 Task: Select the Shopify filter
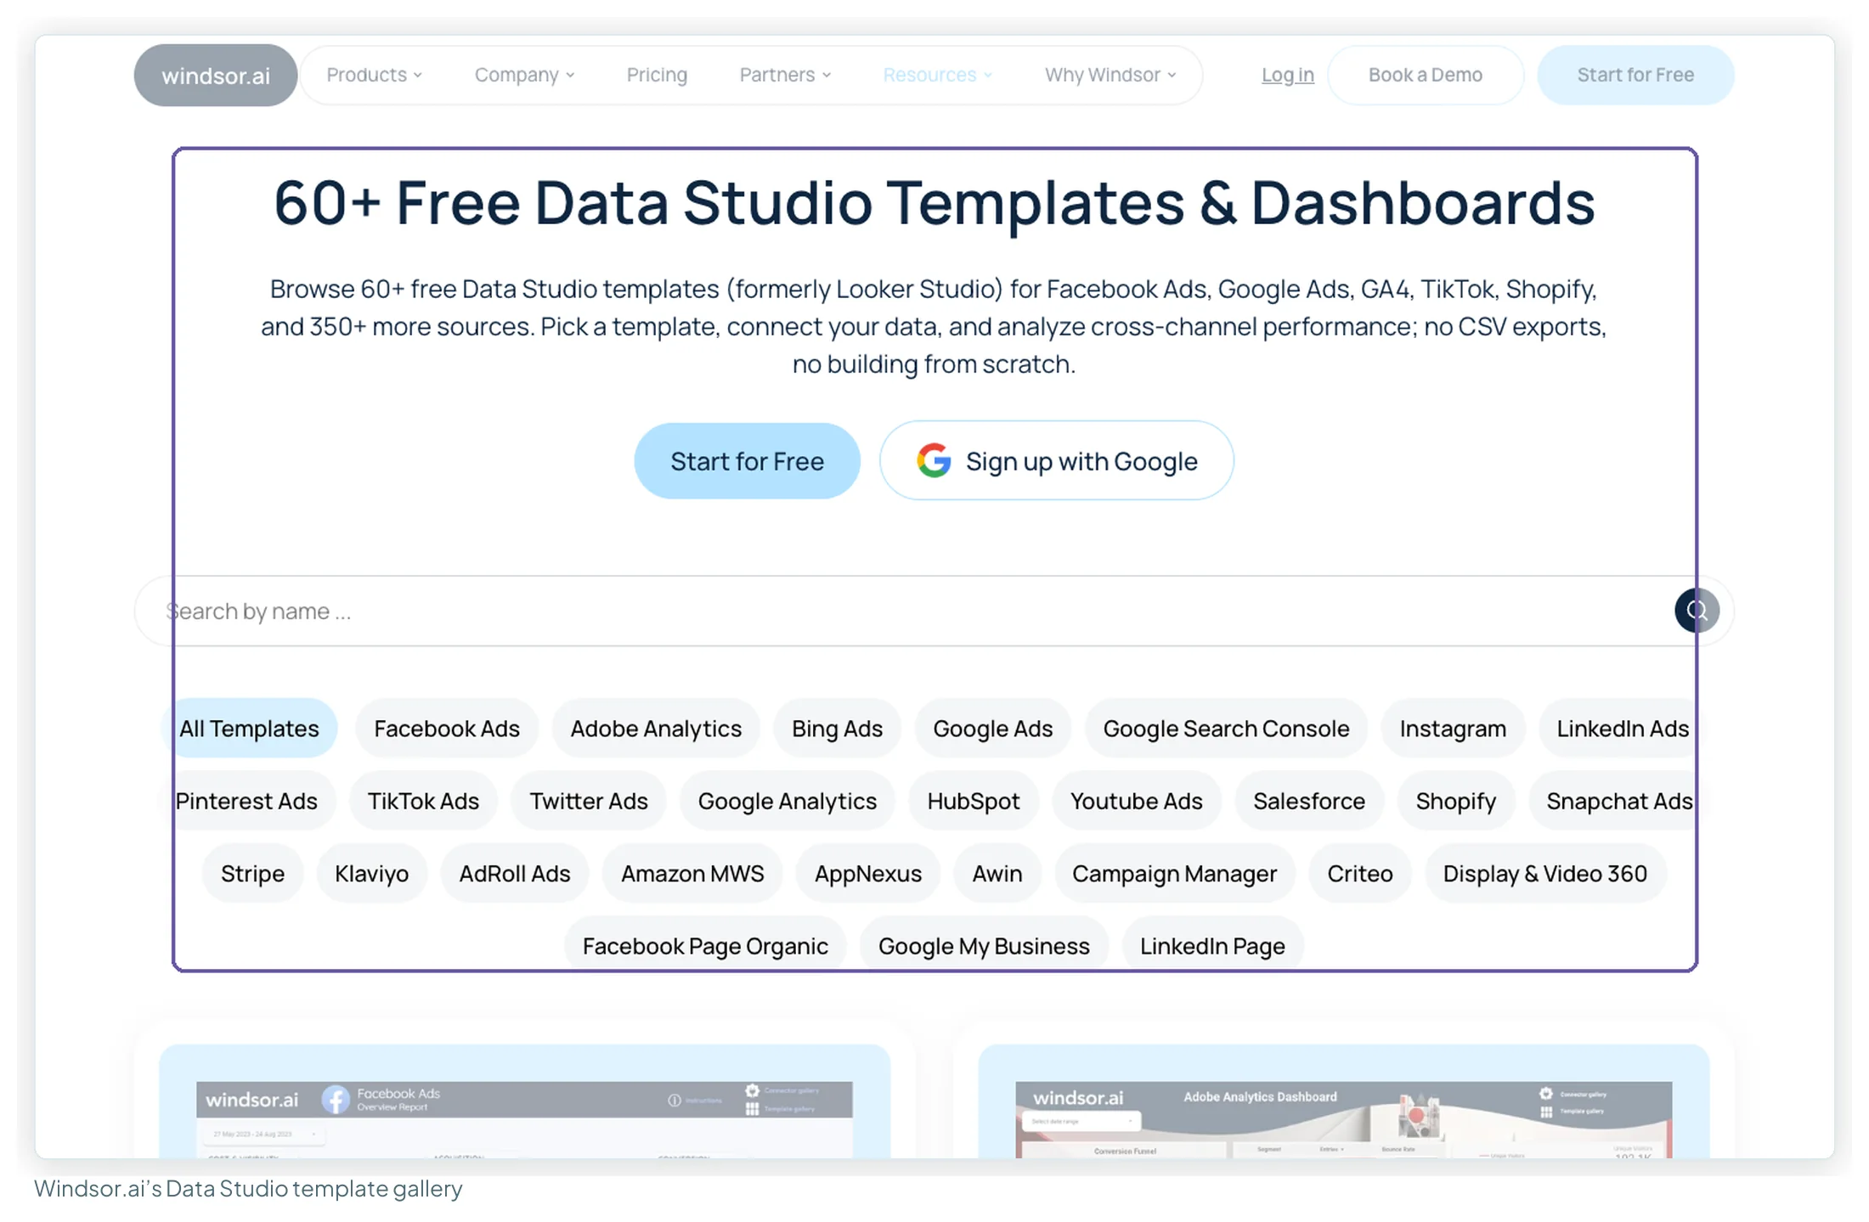(x=1455, y=801)
